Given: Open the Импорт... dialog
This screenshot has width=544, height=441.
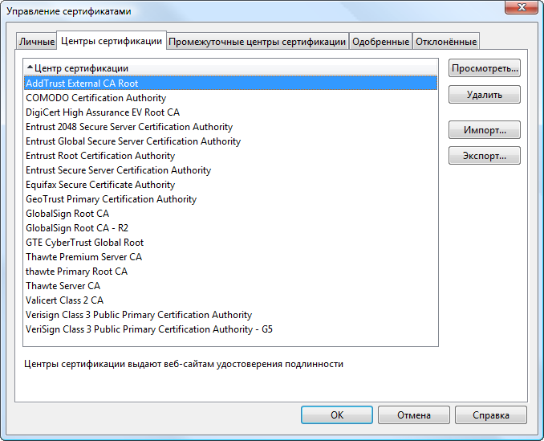Looking at the screenshot, I should point(485,130).
